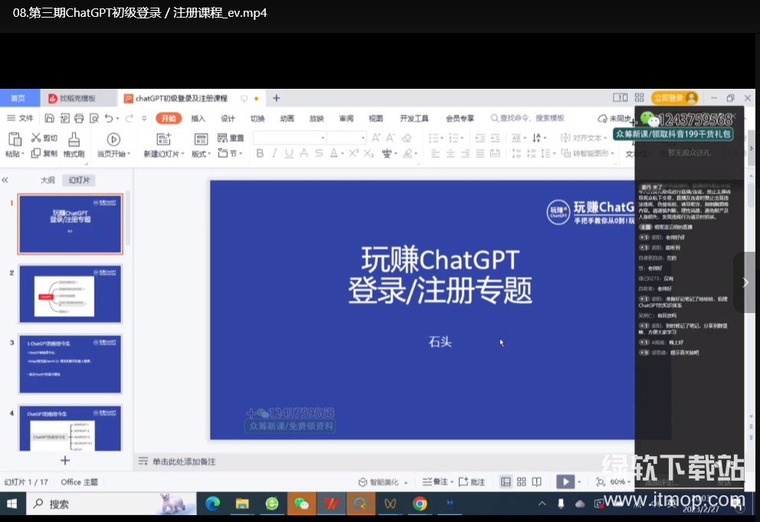Toggle Superscript formatting
Viewport: 760px width, 522px height.
(354, 153)
